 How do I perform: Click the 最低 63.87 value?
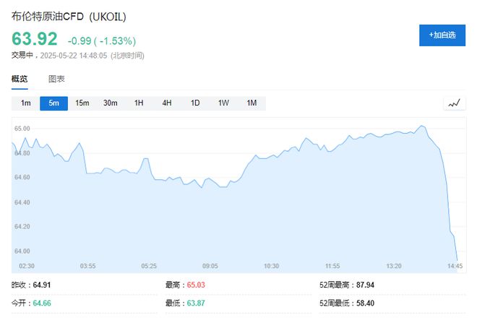point(196,303)
